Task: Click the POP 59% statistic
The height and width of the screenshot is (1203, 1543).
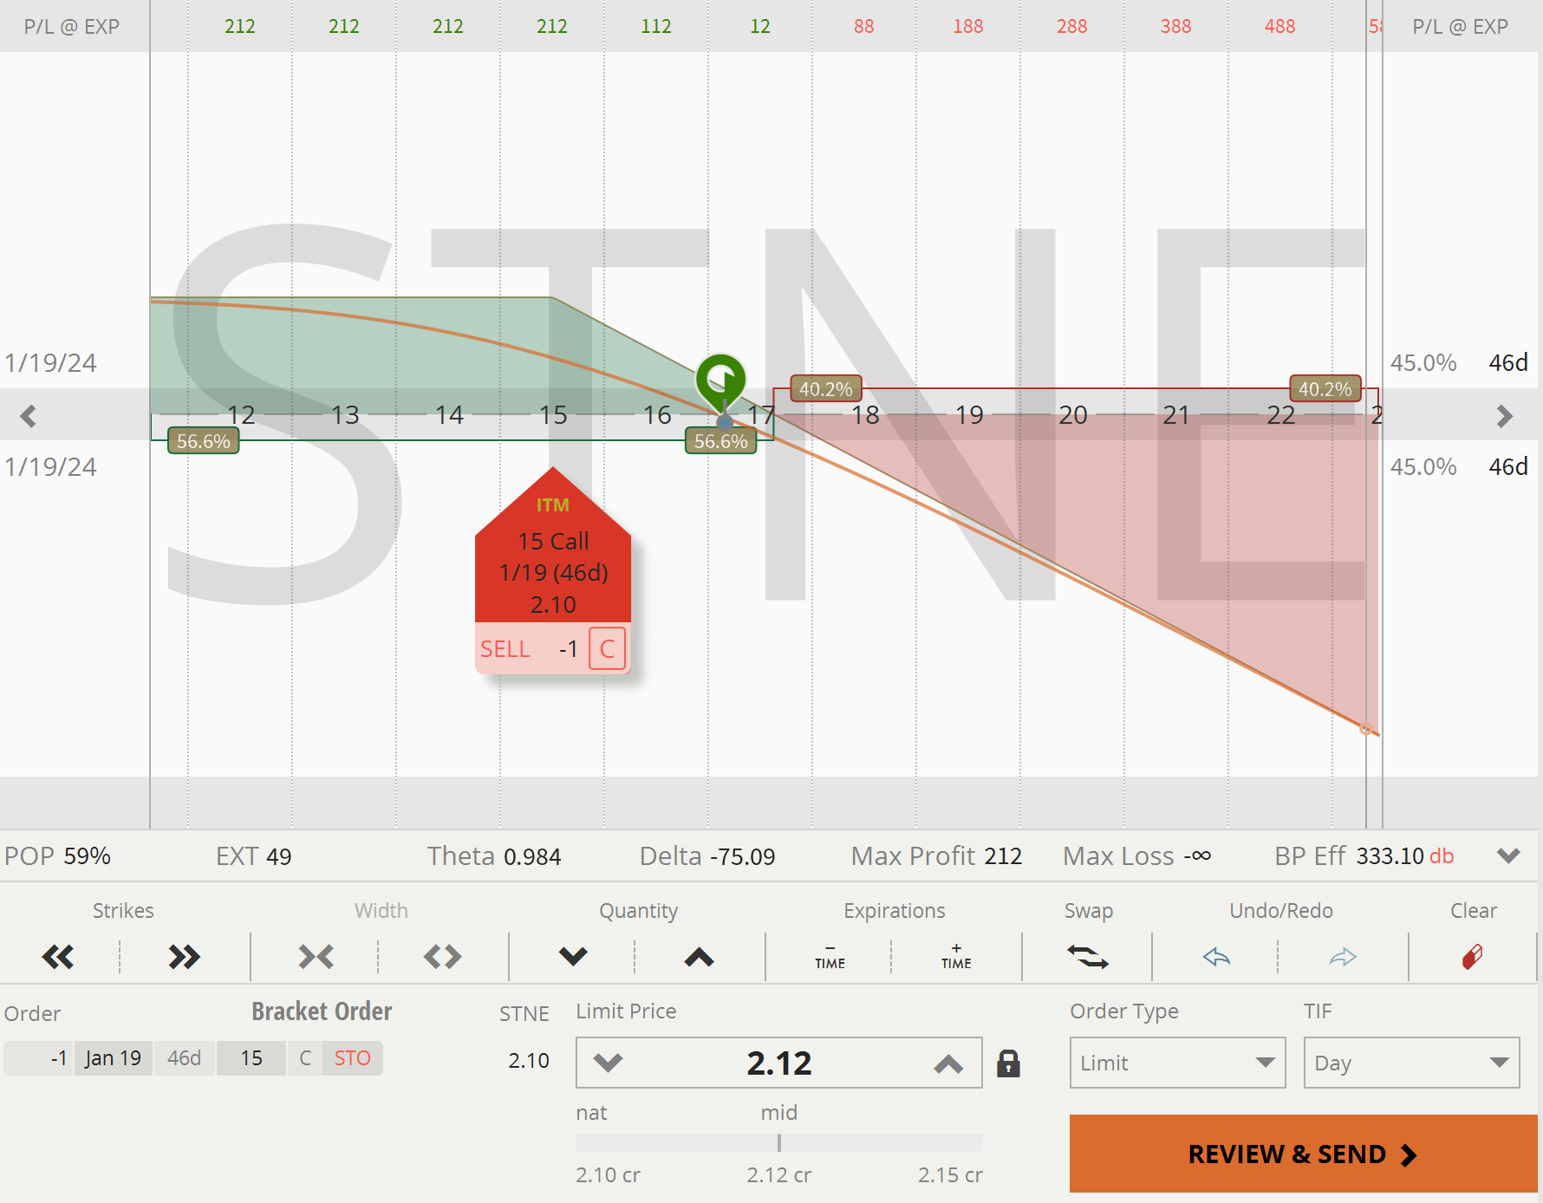Action: (57, 855)
